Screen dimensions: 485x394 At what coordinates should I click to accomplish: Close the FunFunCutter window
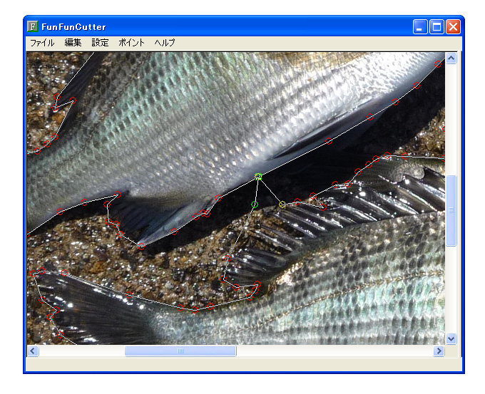pos(453,27)
